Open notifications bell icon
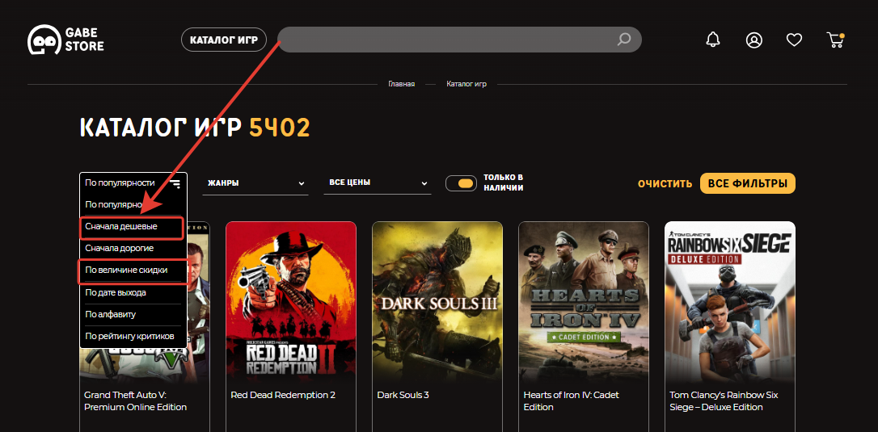Screen dimensions: 878x432 [713, 40]
